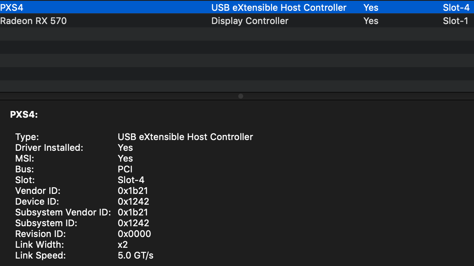This screenshot has height=266, width=474.
Task: Click the Revision ID value 0x0000
Action: coord(134,234)
